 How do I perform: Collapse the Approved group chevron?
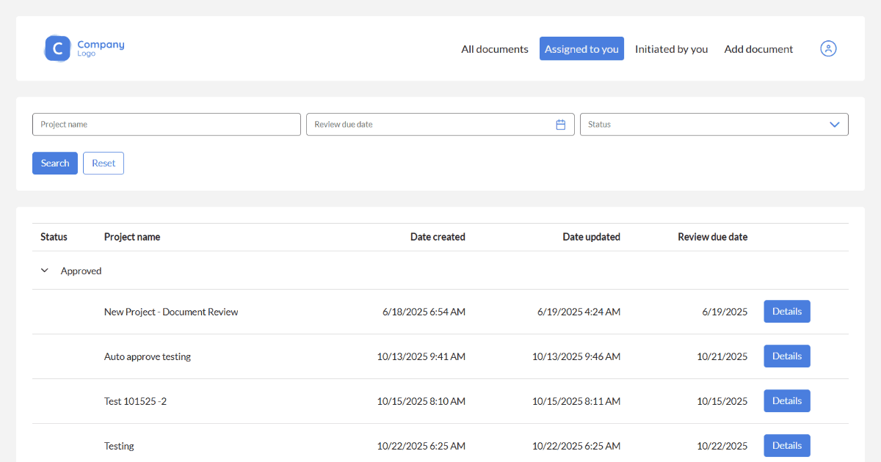(45, 271)
